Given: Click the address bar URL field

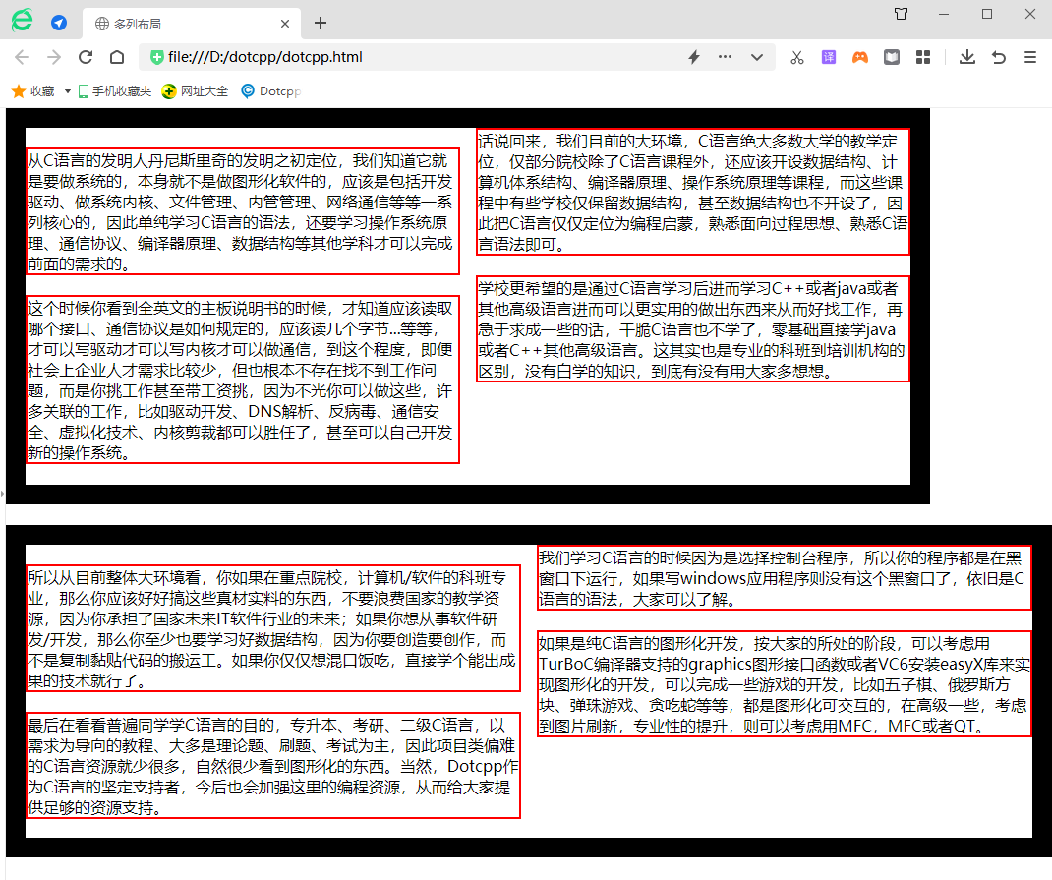Looking at the screenshot, I should (x=413, y=57).
